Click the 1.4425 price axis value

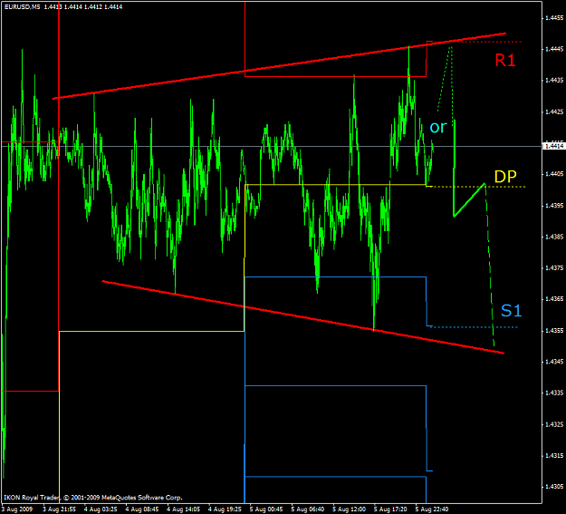pyautogui.click(x=554, y=112)
